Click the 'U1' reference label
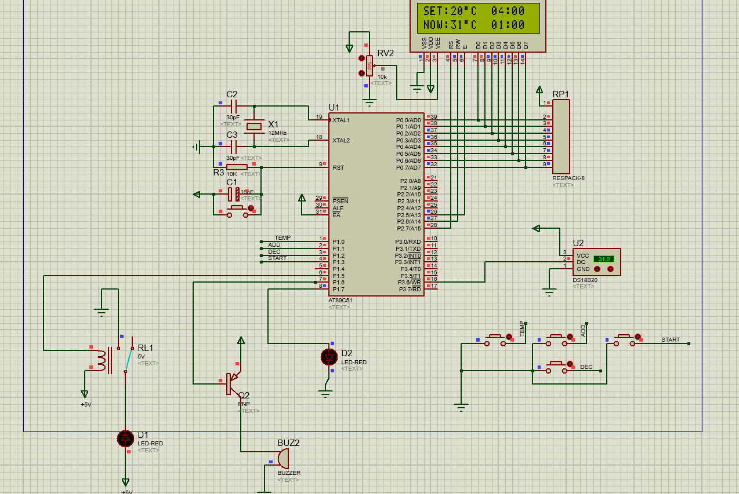Screen dimensions: 739x494 click(334, 107)
